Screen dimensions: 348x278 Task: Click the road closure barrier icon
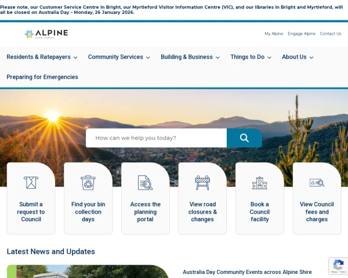click(202, 182)
